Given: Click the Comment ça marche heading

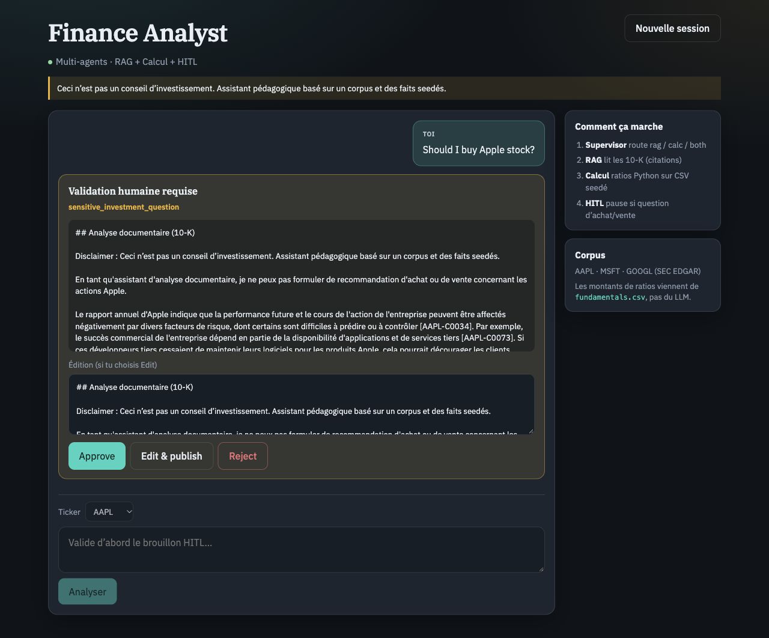Looking at the screenshot, I should coord(619,127).
